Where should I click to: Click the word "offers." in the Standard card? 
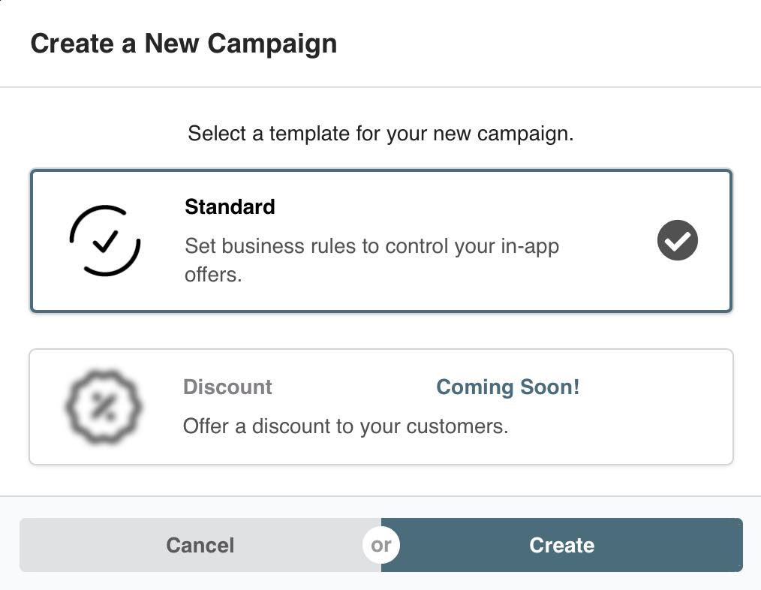coord(213,275)
